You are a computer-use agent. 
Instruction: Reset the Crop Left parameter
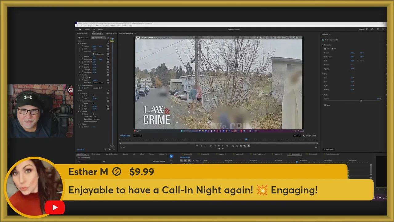[x=108, y=64]
